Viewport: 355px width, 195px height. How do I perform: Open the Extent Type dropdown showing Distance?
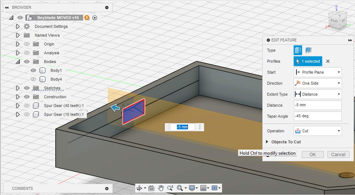[318, 94]
